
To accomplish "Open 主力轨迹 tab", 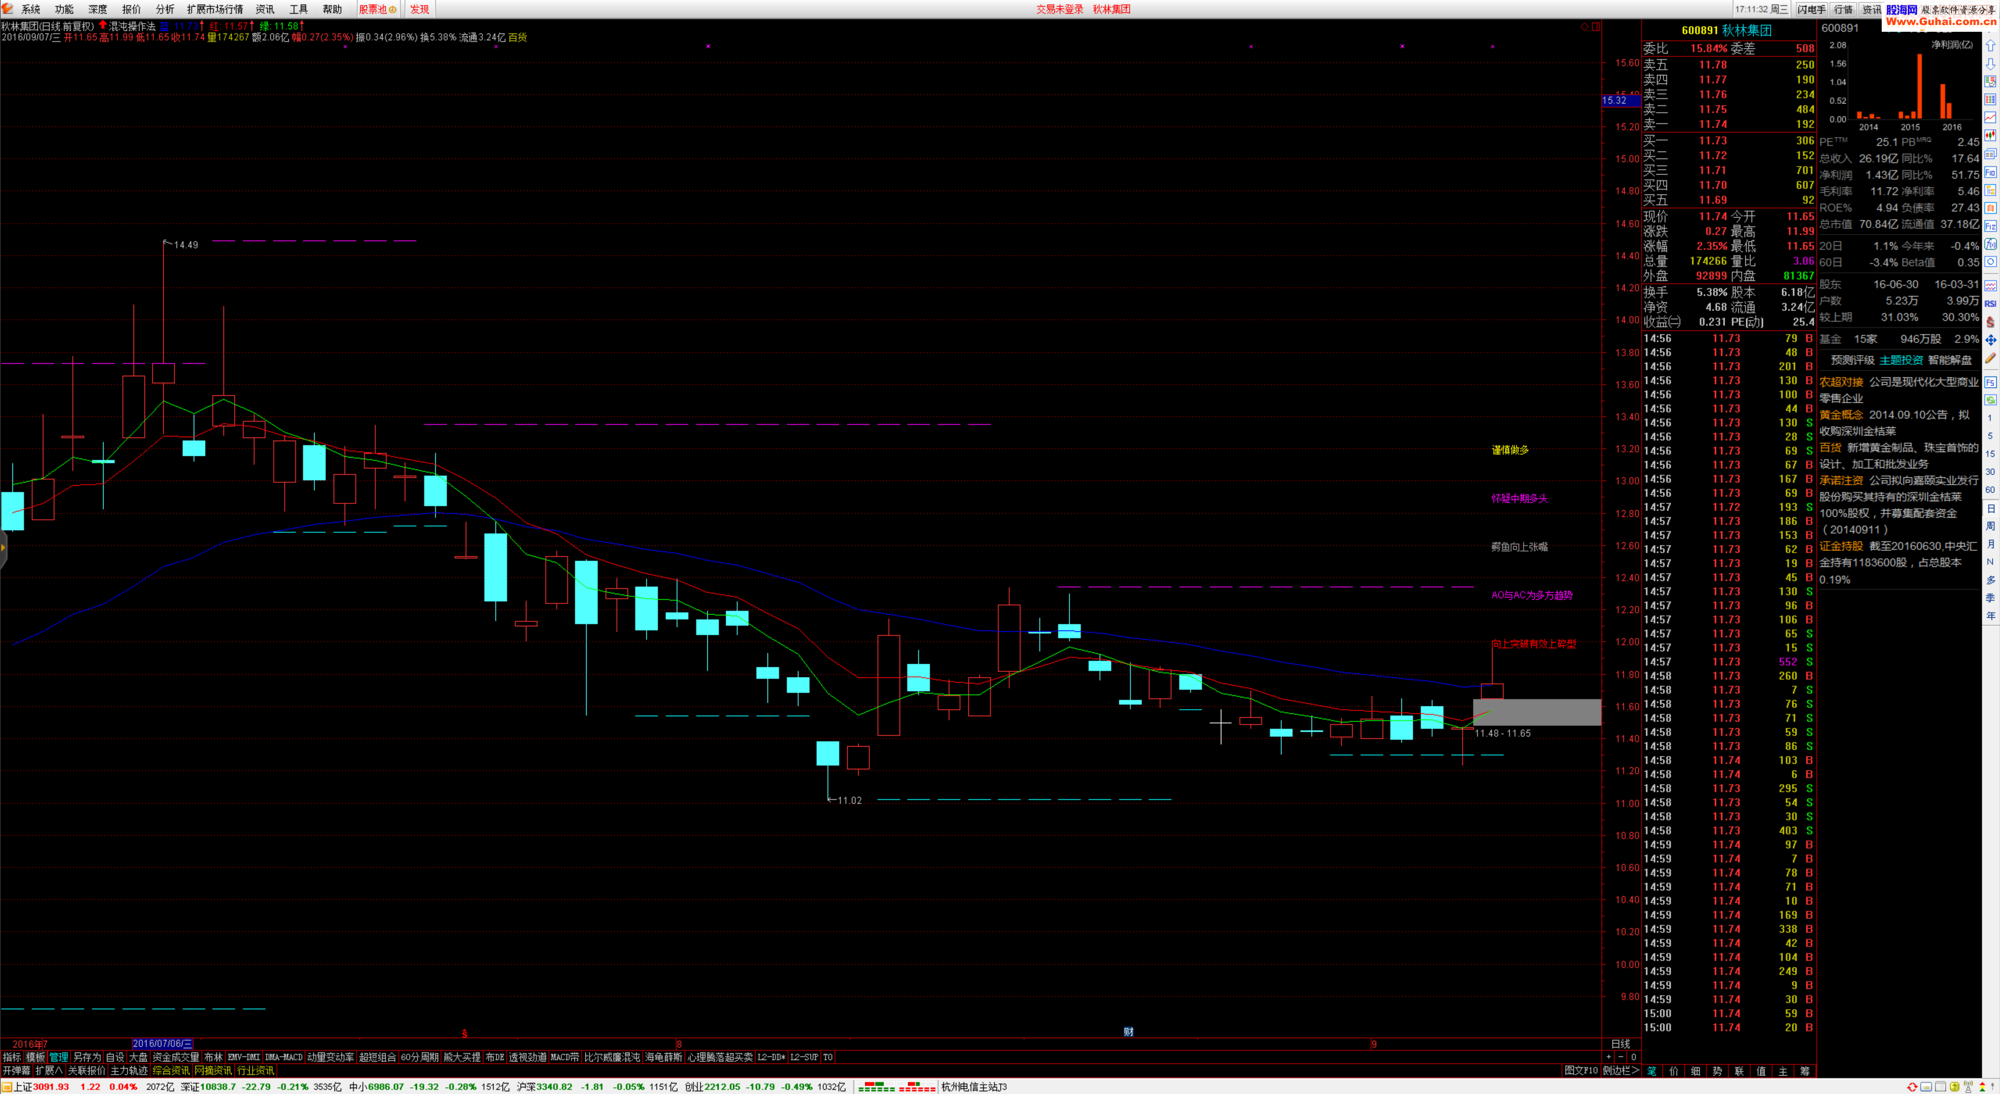I will click(129, 1071).
